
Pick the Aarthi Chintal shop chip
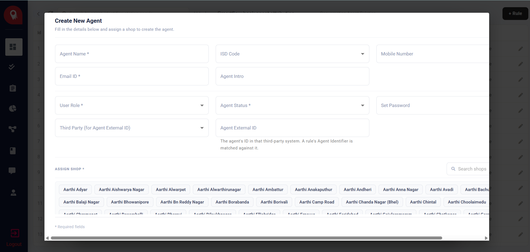click(423, 202)
